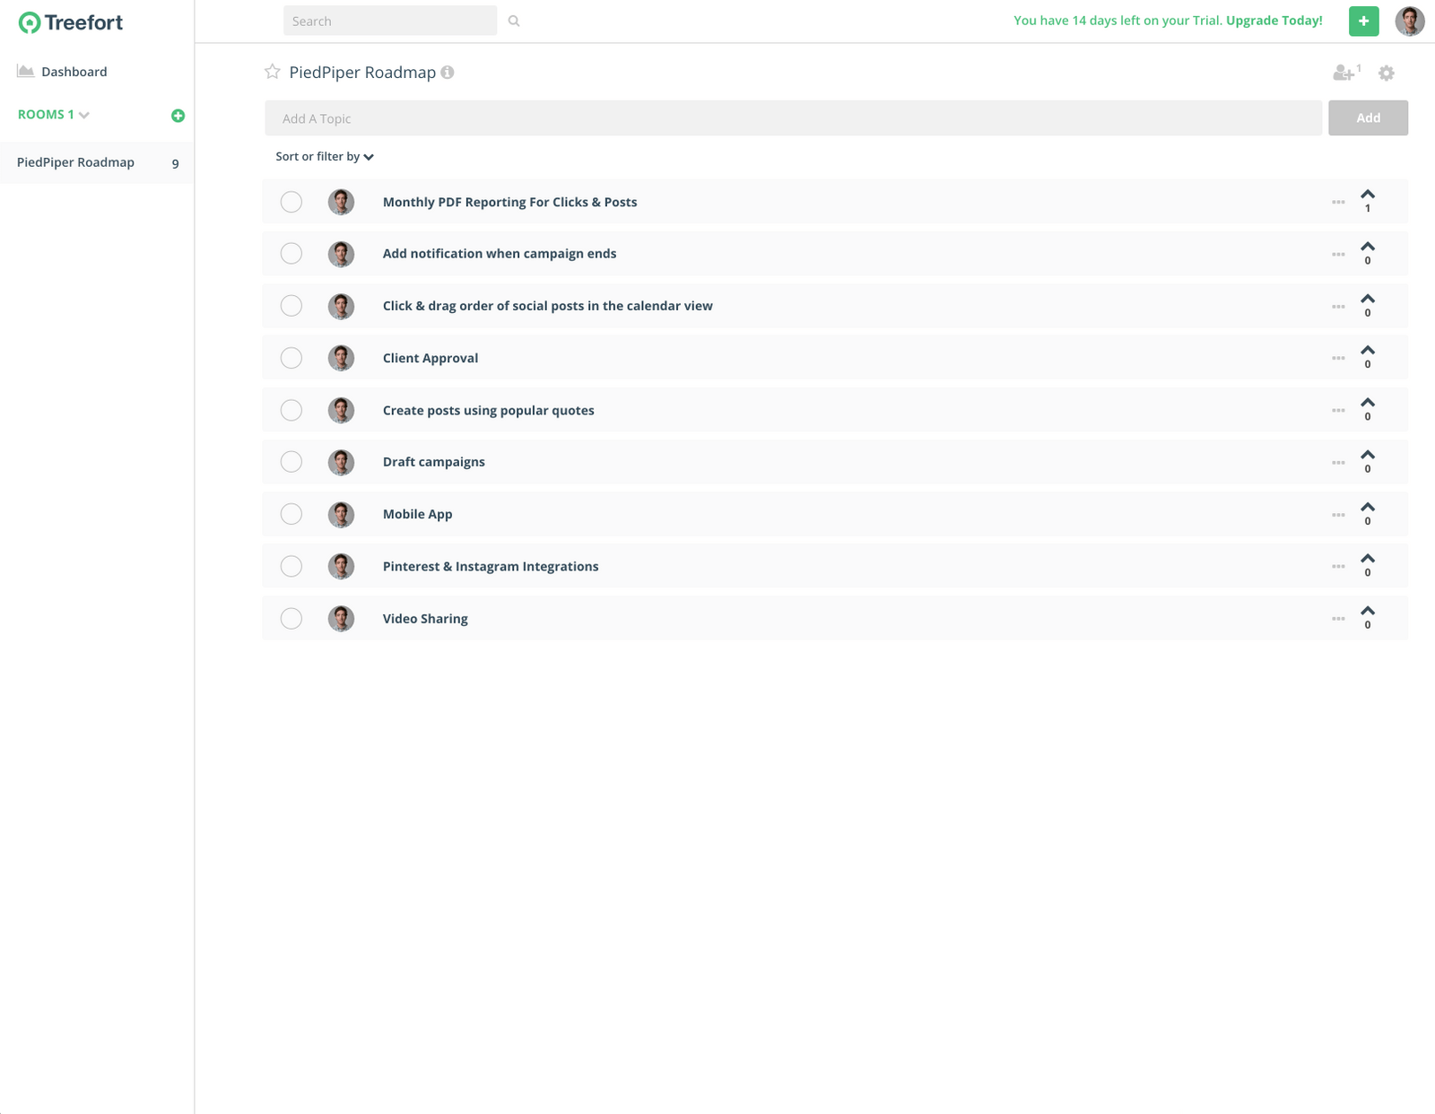Show info for PiedPiper Roadmap

click(448, 72)
